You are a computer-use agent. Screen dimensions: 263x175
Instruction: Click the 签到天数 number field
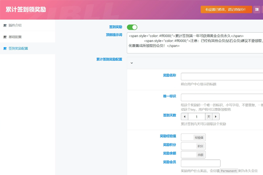pyautogui.click(x=196, y=117)
